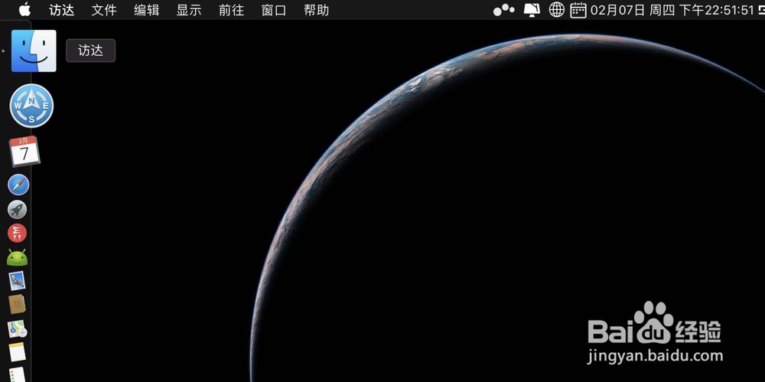Open the 显示 menu
765x382 pixels.
click(189, 10)
